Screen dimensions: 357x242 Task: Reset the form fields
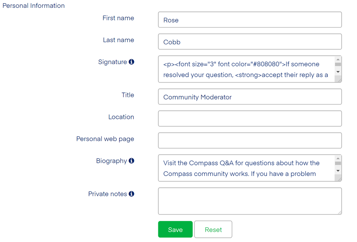[x=213, y=229]
